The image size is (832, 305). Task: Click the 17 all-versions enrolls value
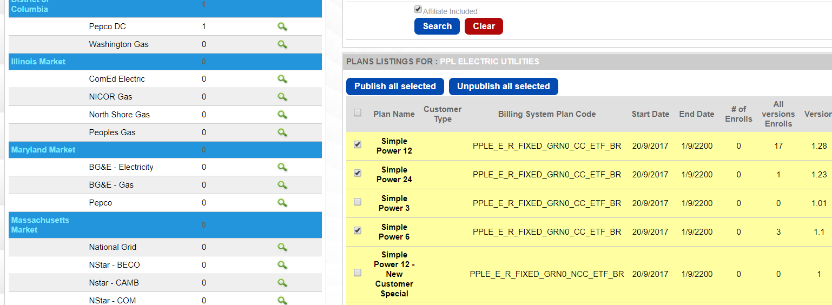[x=778, y=146]
